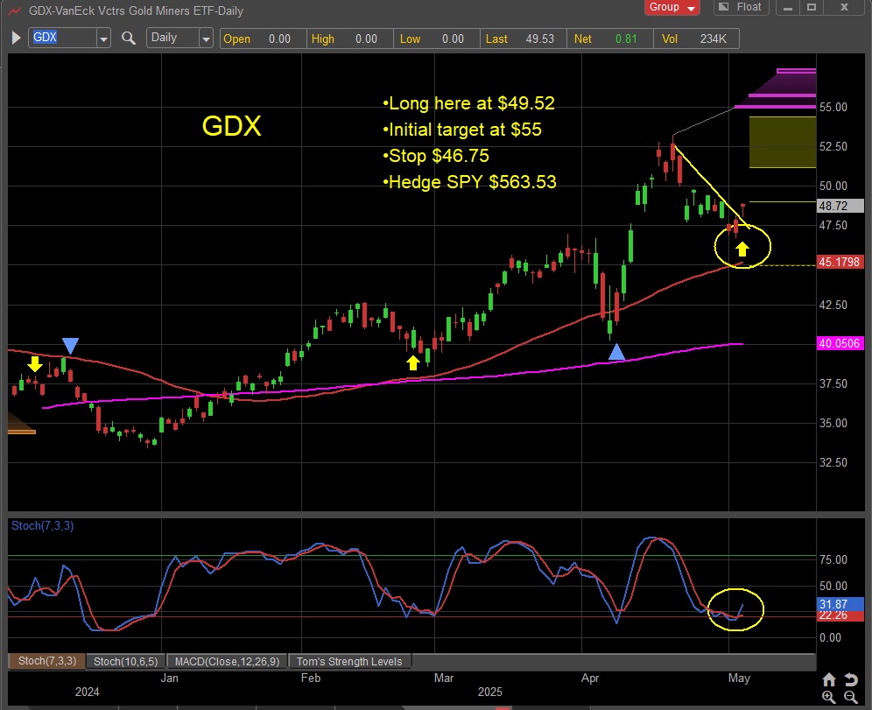Click the red 45.1798 moving average label
The height and width of the screenshot is (710, 872).
pyautogui.click(x=840, y=261)
